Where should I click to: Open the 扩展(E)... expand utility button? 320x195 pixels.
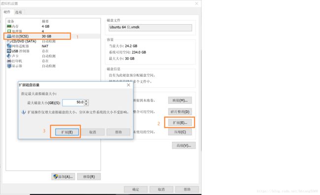[180, 123]
